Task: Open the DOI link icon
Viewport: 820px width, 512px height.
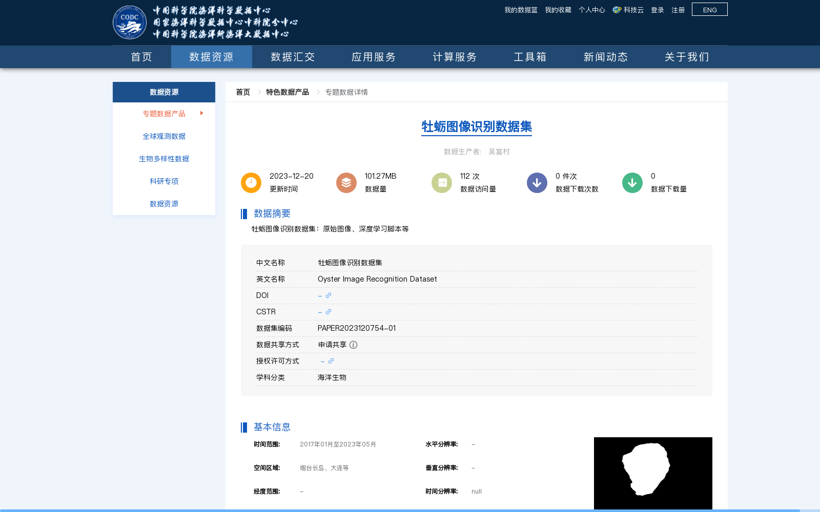Action: point(329,295)
